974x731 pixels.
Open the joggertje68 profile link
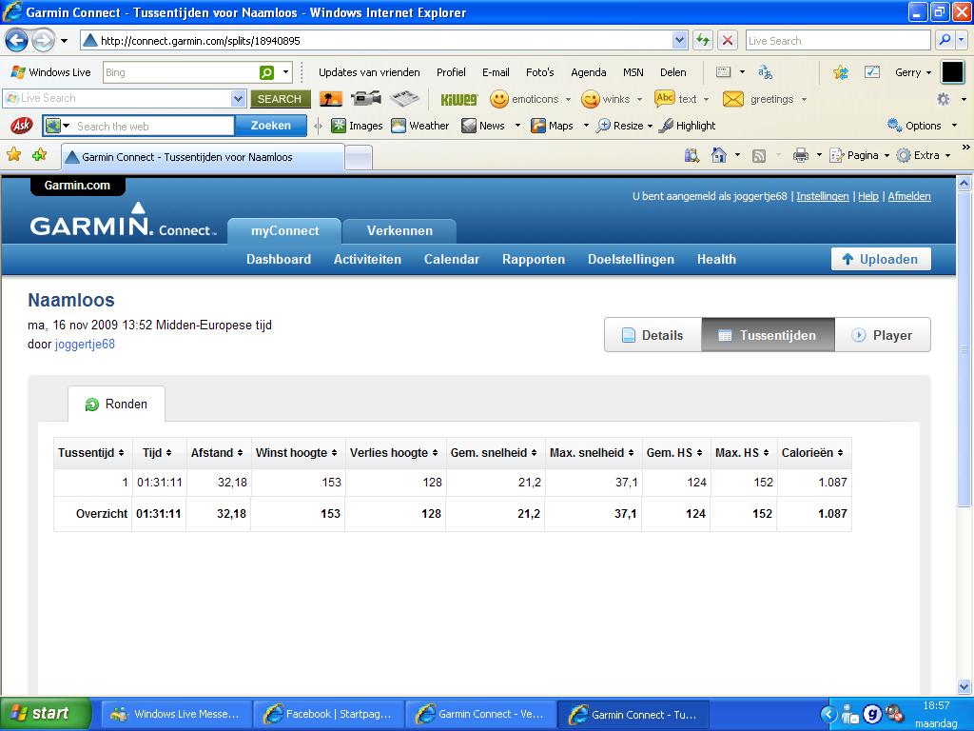click(85, 344)
